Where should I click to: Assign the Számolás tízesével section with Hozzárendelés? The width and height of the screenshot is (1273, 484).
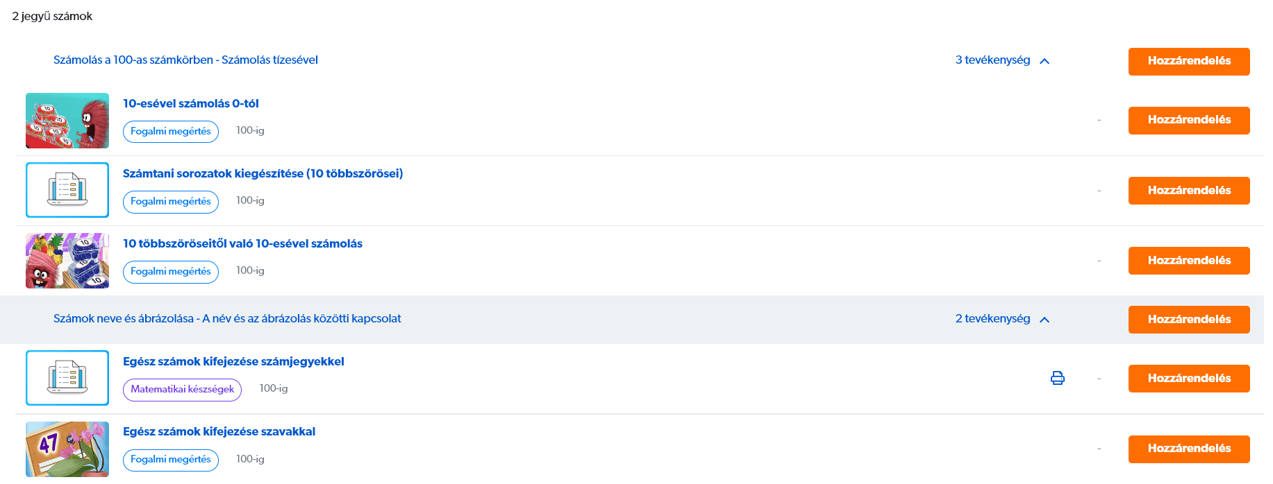1188,61
